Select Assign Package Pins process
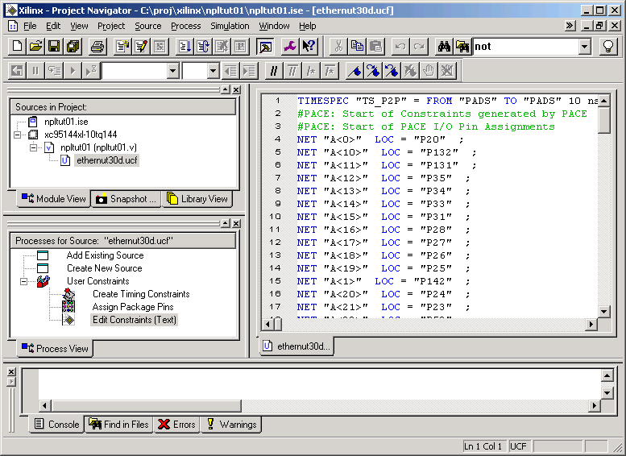The height and width of the screenshot is (456, 626). coord(132,307)
